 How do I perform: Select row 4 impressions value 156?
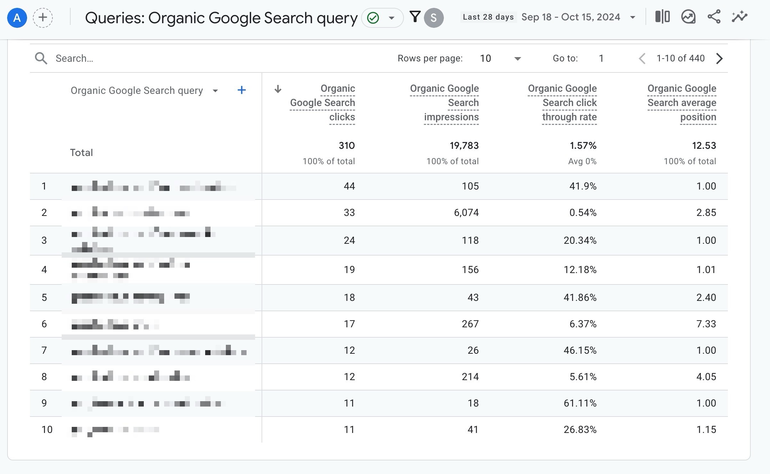[x=470, y=270]
